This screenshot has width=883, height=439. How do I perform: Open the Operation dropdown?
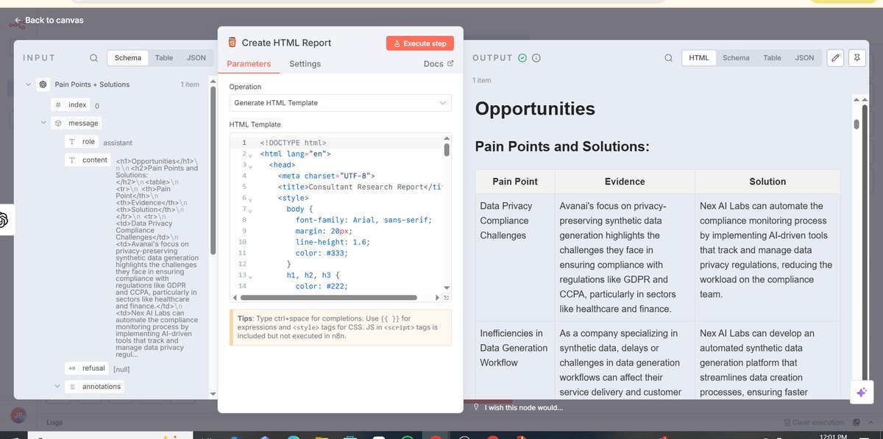pyautogui.click(x=340, y=103)
